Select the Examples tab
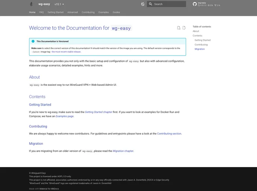Viewport: 257px width, 191px height. pyautogui.click(x=103, y=12)
